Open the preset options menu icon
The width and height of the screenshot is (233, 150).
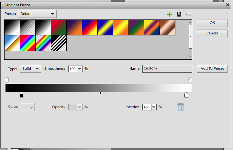188,14
